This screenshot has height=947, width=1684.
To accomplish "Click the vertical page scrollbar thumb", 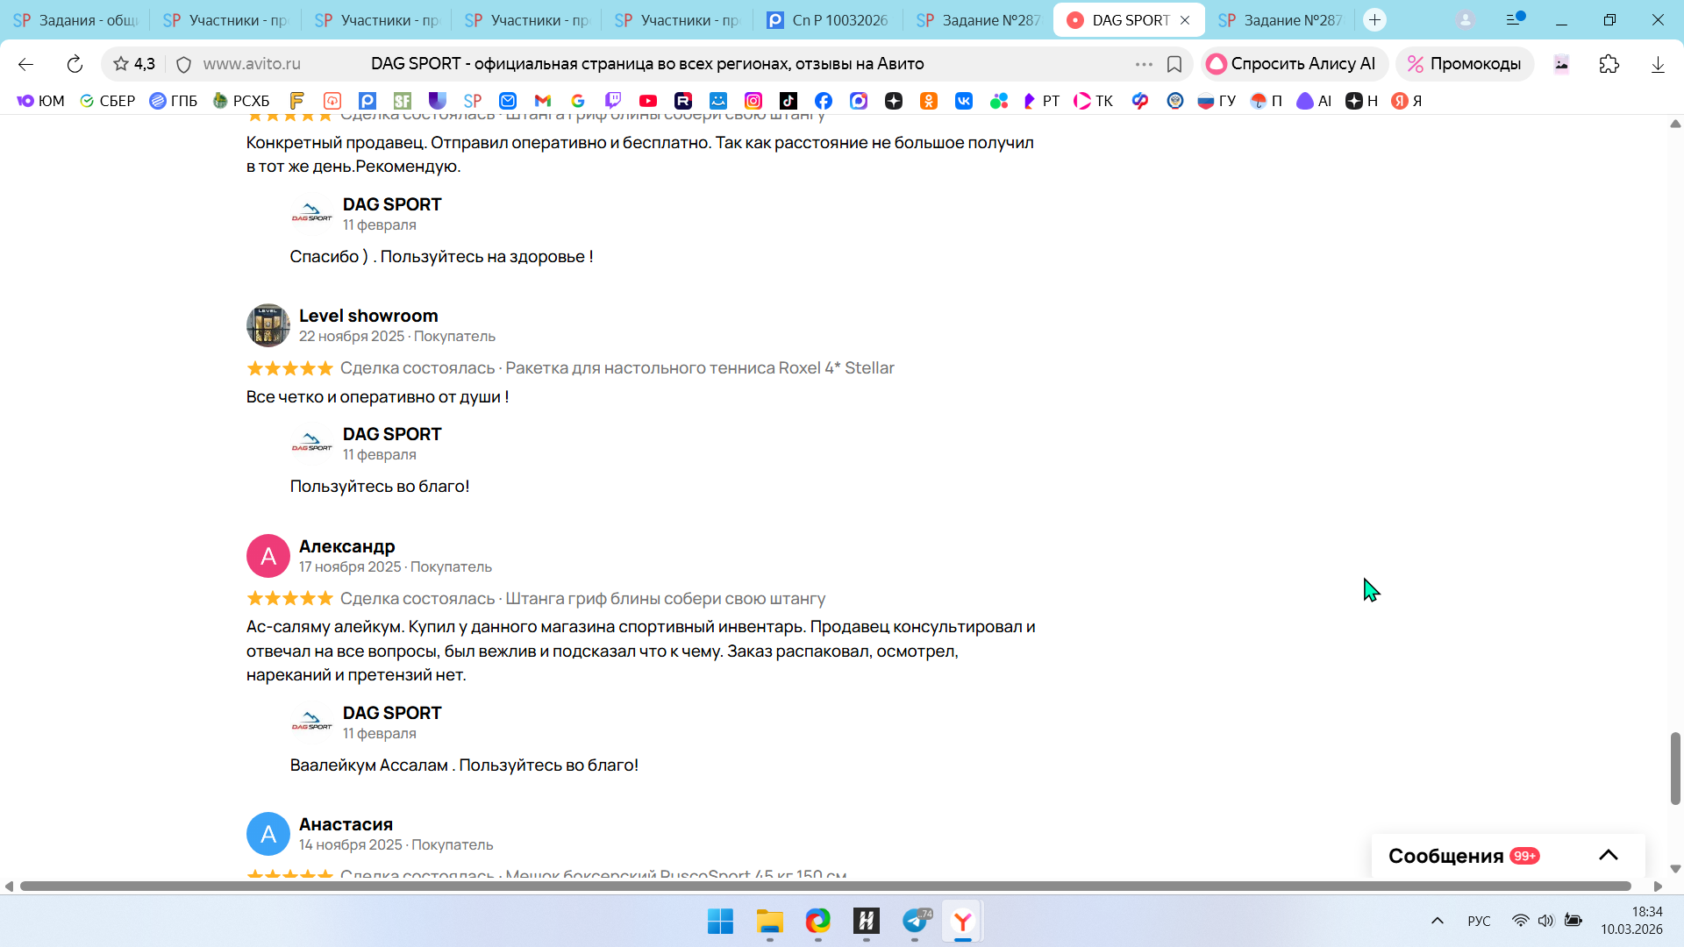I will pyautogui.click(x=1675, y=768).
